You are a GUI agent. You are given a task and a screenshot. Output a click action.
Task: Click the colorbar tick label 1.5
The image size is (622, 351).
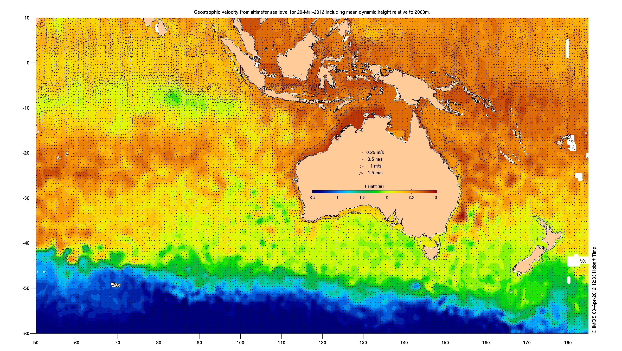click(362, 197)
